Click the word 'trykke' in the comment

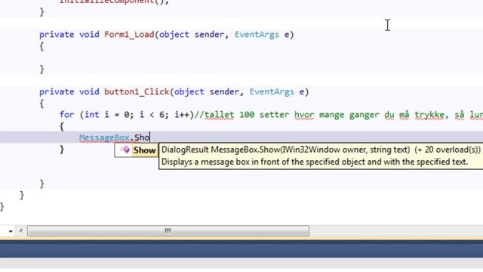tap(429, 115)
